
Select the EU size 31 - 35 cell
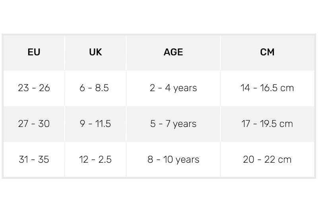pos(34,159)
